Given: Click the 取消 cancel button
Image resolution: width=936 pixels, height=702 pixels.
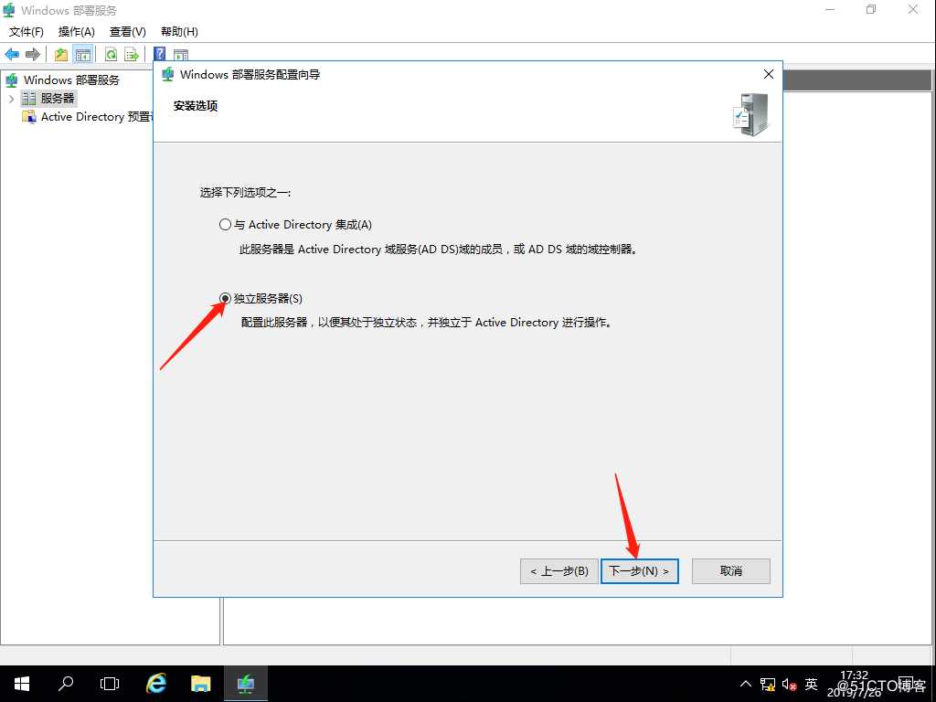Looking at the screenshot, I should click(730, 571).
